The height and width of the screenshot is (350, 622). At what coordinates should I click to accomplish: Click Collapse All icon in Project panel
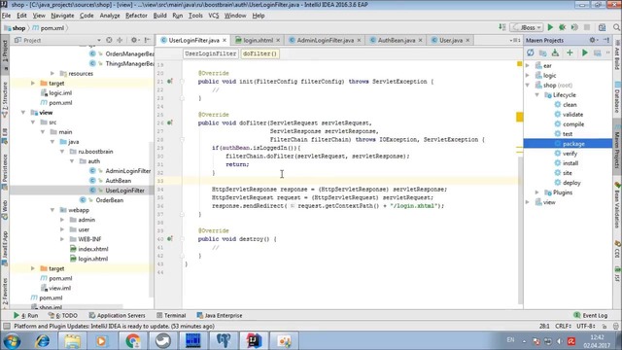120,40
